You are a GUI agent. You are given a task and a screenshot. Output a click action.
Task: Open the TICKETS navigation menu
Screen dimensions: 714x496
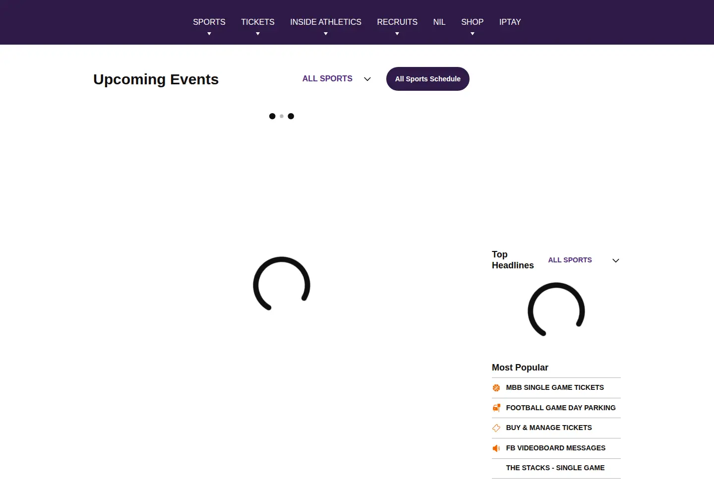click(258, 22)
